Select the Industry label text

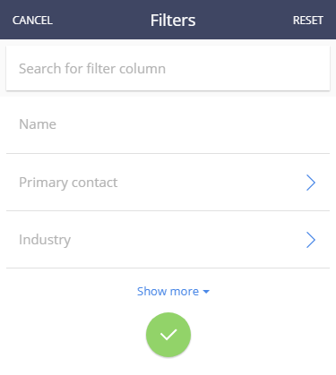[45, 240]
